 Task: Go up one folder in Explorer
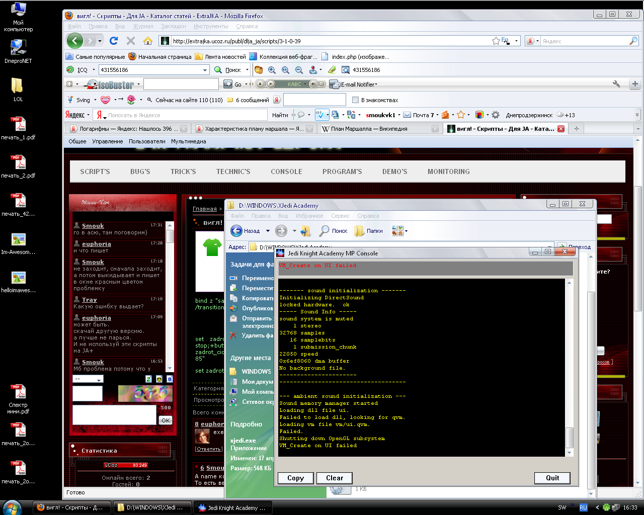click(305, 231)
